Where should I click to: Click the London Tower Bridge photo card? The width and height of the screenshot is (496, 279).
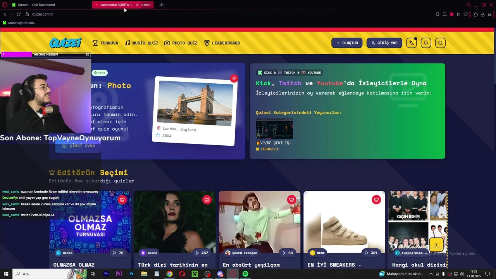[x=195, y=111]
